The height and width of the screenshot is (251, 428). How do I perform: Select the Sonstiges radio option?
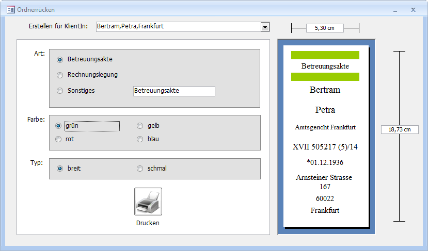pyautogui.click(x=60, y=91)
